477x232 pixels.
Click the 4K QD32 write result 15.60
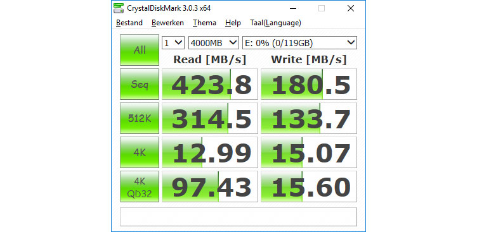pos(309,186)
